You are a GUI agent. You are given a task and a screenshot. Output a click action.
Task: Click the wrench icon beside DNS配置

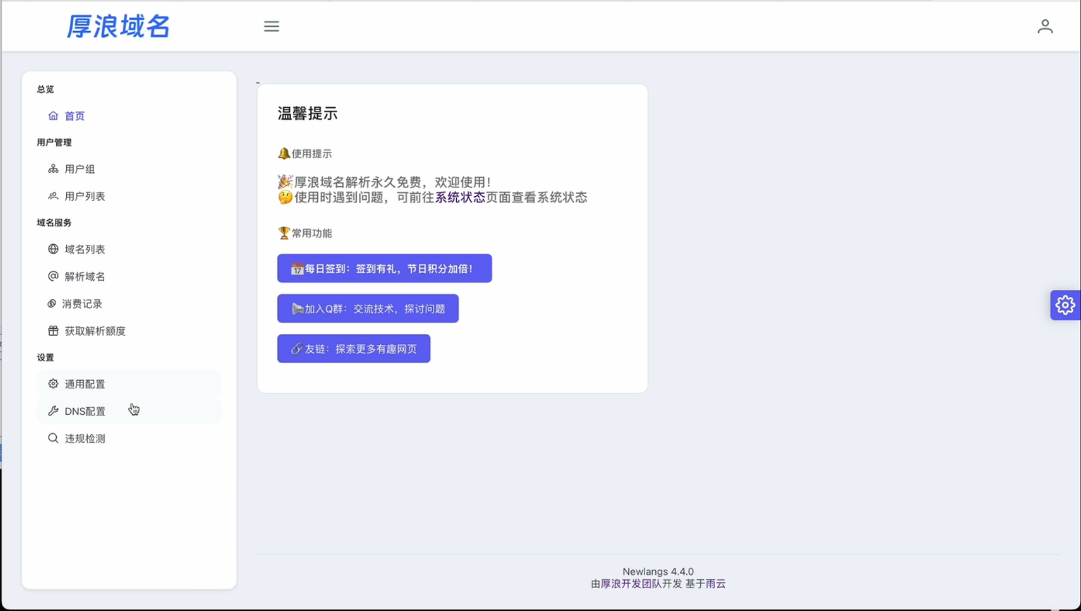click(x=53, y=411)
